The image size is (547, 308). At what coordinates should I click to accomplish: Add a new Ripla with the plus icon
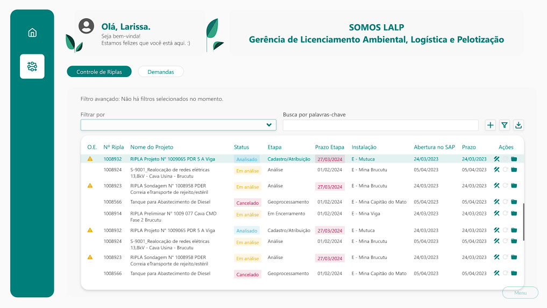point(490,125)
